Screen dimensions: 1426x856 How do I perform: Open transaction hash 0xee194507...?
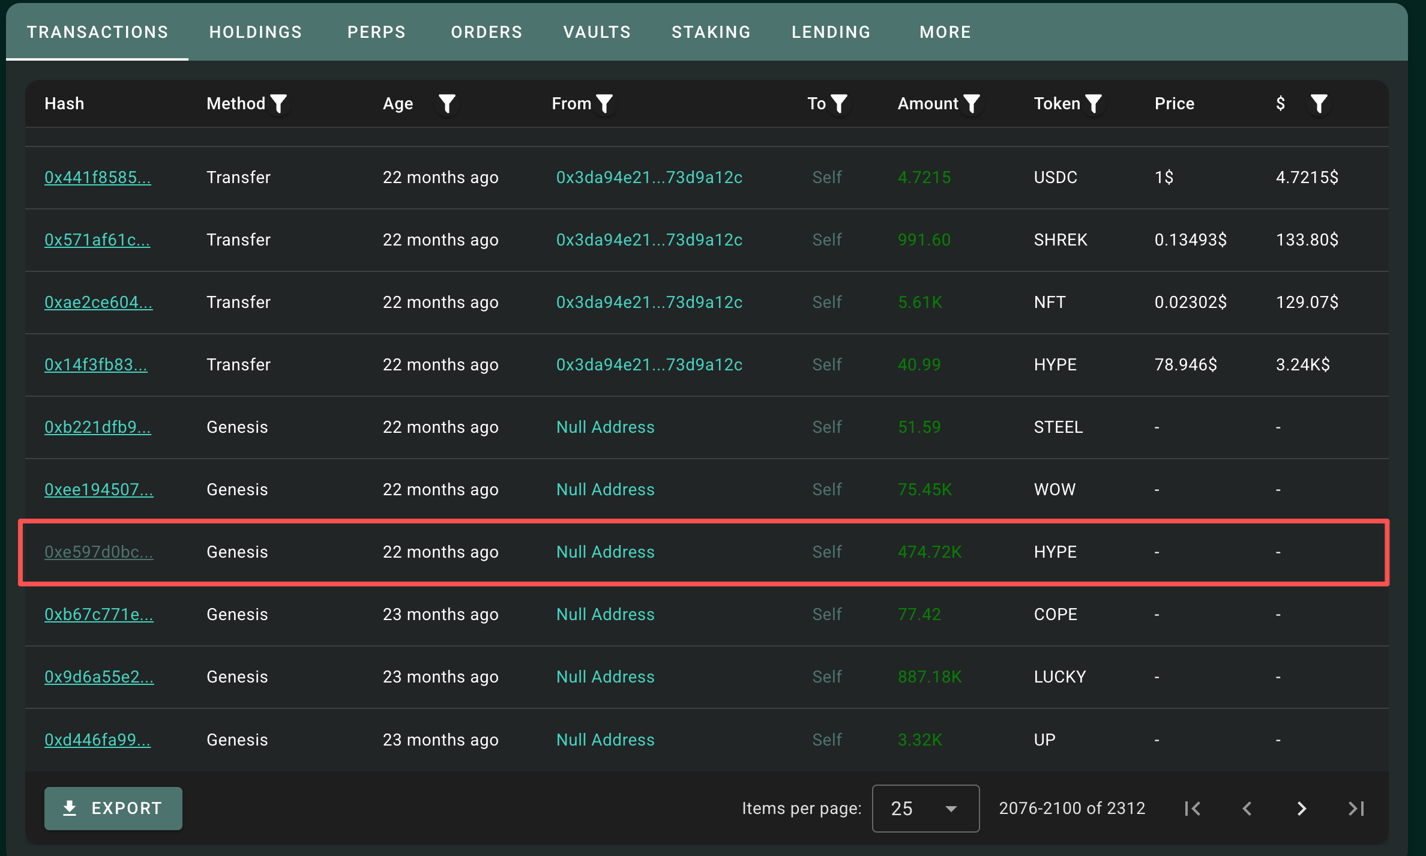coord(99,490)
